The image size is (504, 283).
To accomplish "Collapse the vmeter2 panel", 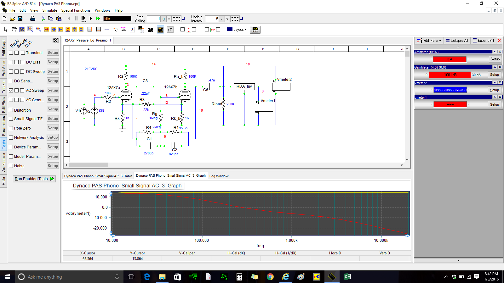I will (495, 82).
